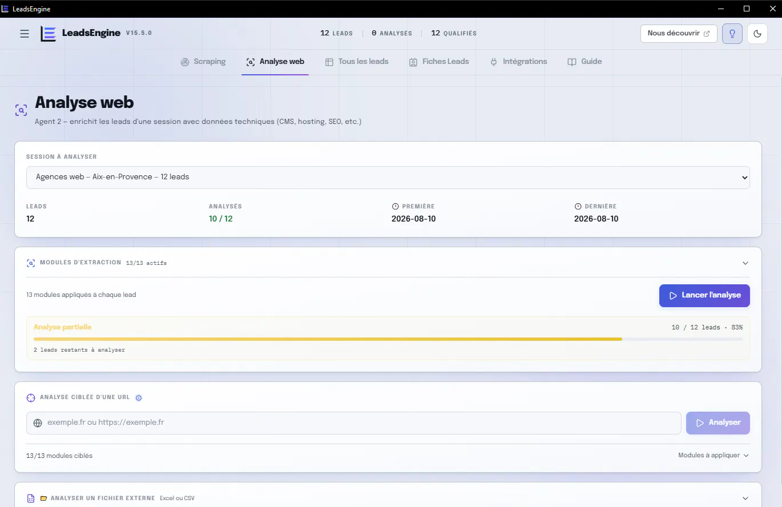Collapse the Modules d'extraction panel chevron
The image size is (782, 507).
[x=745, y=263]
